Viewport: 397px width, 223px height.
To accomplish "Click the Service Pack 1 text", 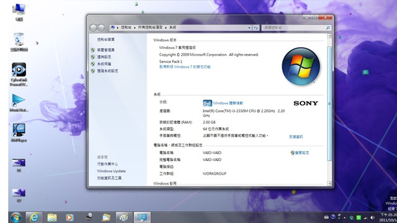I will click(x=171, y=61).
